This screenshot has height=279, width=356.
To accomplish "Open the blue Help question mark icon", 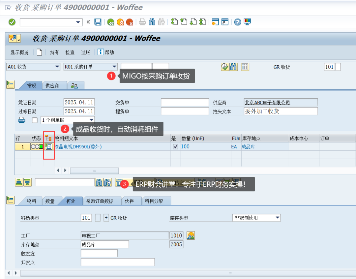I will tap(238, 22).
